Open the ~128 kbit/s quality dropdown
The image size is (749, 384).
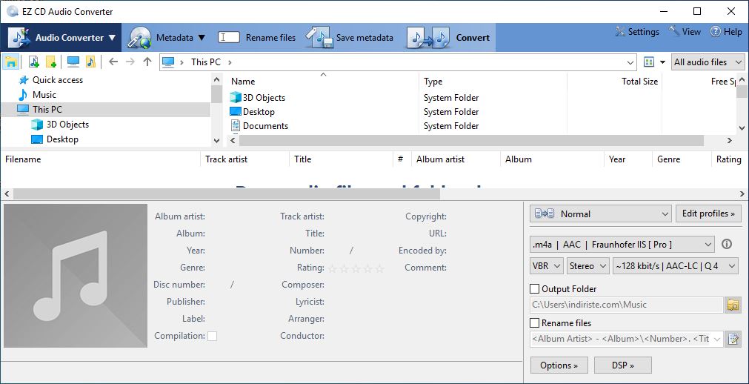(x=676, y=266)
